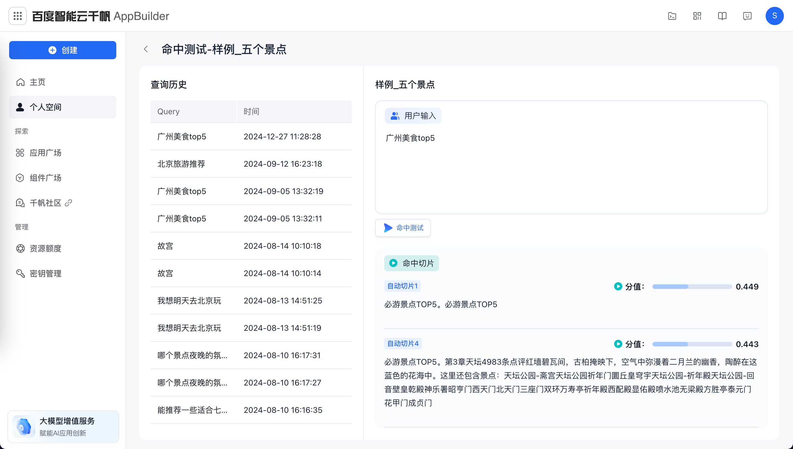Click the QR code grid icon
Viewport: 793px width, 449px height.
(x=697, y=16)
